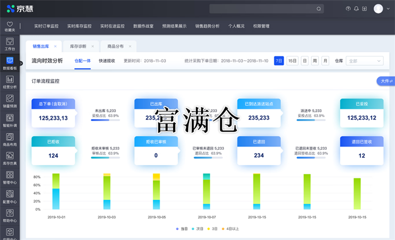Select the 15日 range toggle
This screenshot has width=395, height=240.
[292, 61]
